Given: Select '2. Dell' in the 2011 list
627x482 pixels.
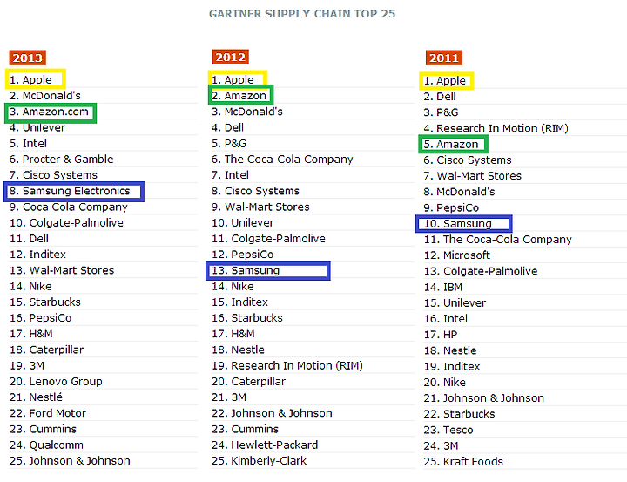Looking at the screenshot, I should point(440,97).
